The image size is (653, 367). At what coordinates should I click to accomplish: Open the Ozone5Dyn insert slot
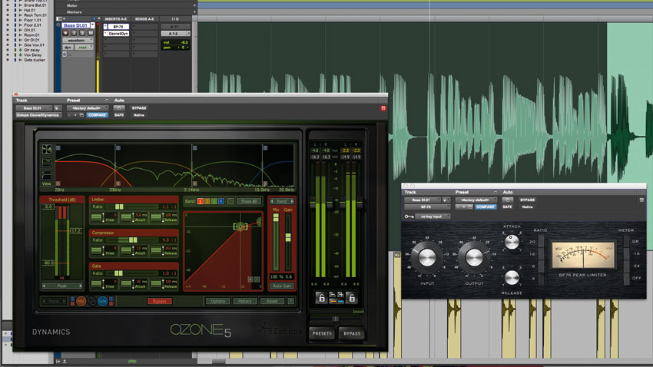point(118,33)
